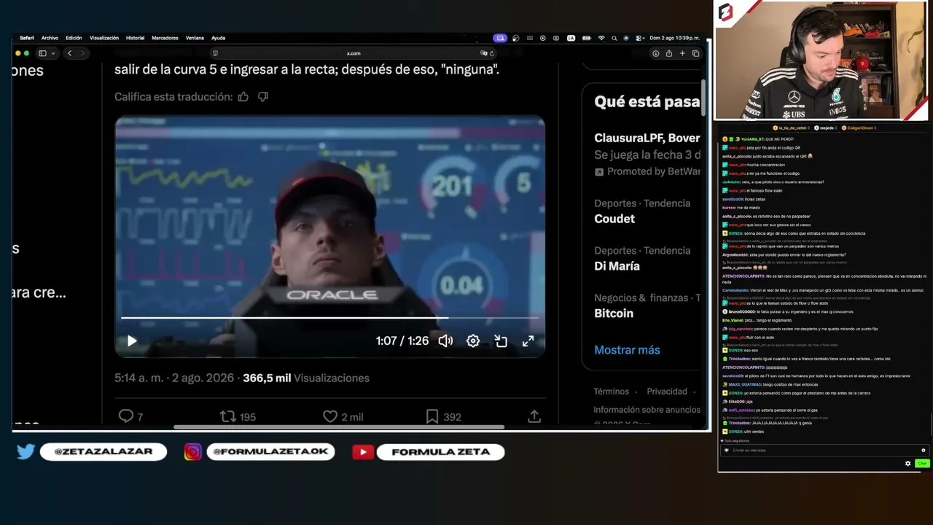Open the Privacidad footer link
Screen dimensions: 933x525
(667, 392)
